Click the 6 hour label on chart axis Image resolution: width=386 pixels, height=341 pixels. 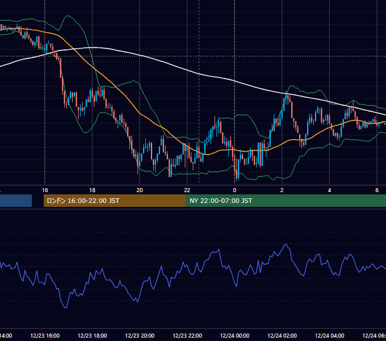(x=377, y=190)
